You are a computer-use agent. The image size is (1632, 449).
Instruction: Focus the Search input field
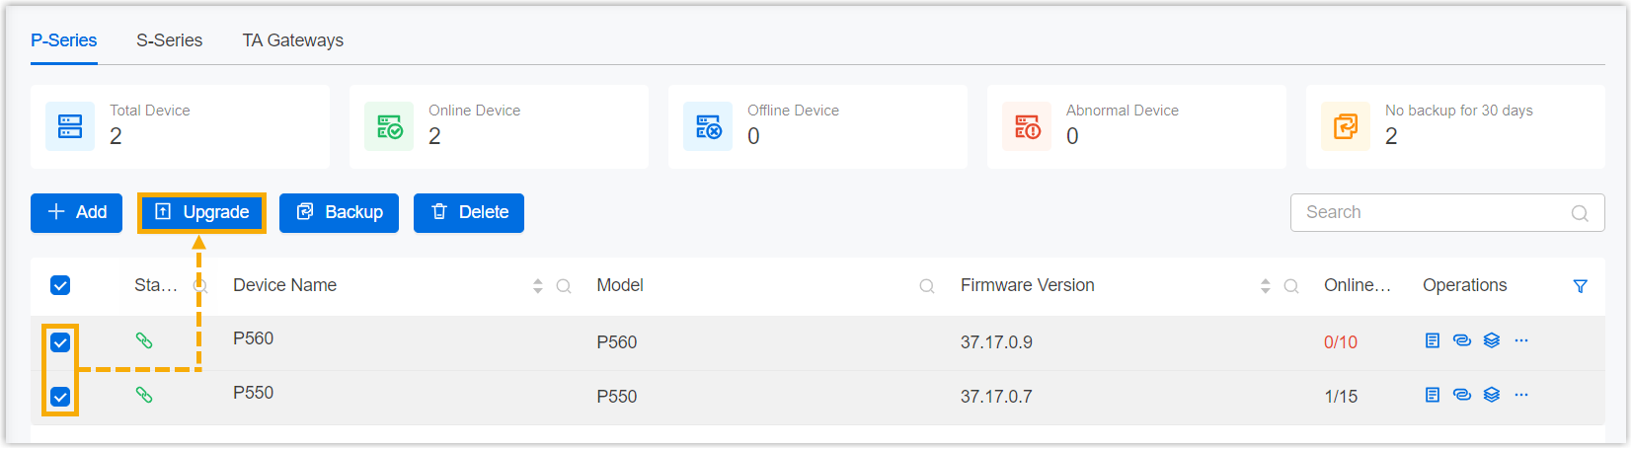click(1432, 212)
